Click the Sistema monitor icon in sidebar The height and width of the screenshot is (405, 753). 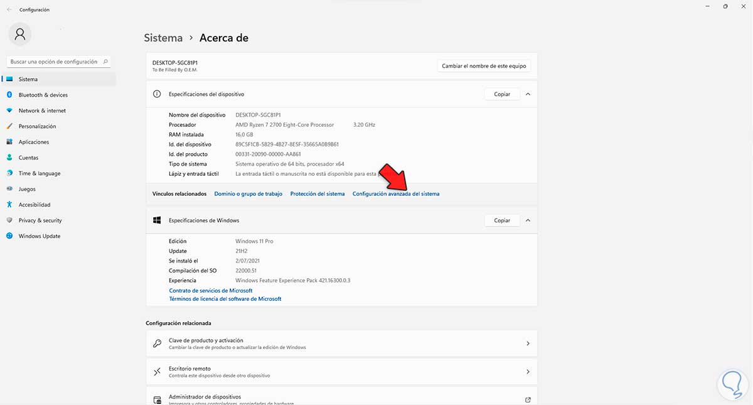9,79
